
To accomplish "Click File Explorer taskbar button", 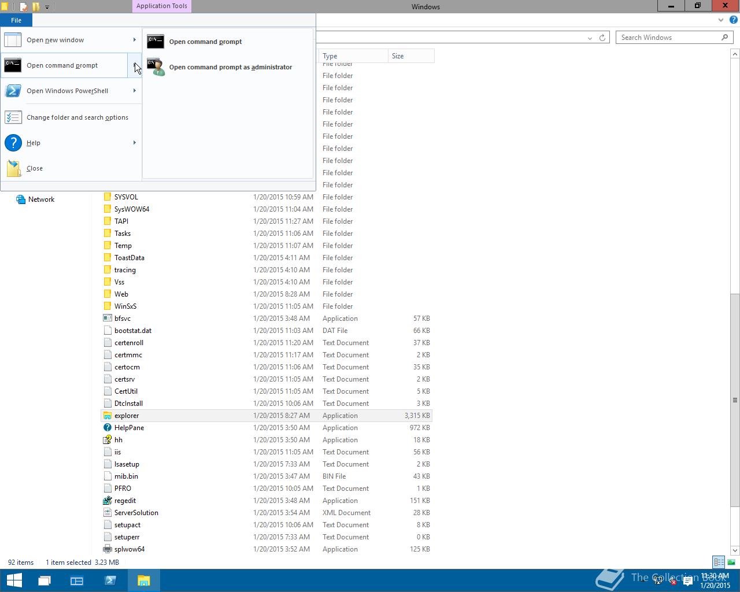I will pos(143,580).
